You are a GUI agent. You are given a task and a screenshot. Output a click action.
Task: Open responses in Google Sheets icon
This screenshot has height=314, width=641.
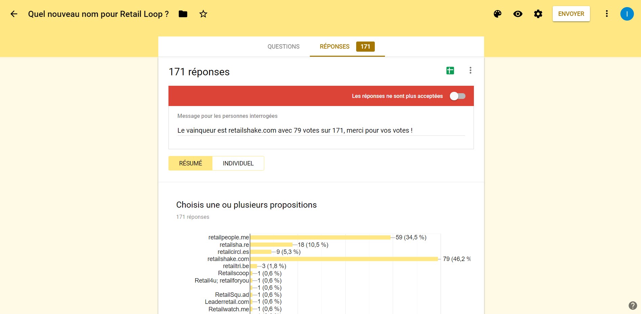450,71
